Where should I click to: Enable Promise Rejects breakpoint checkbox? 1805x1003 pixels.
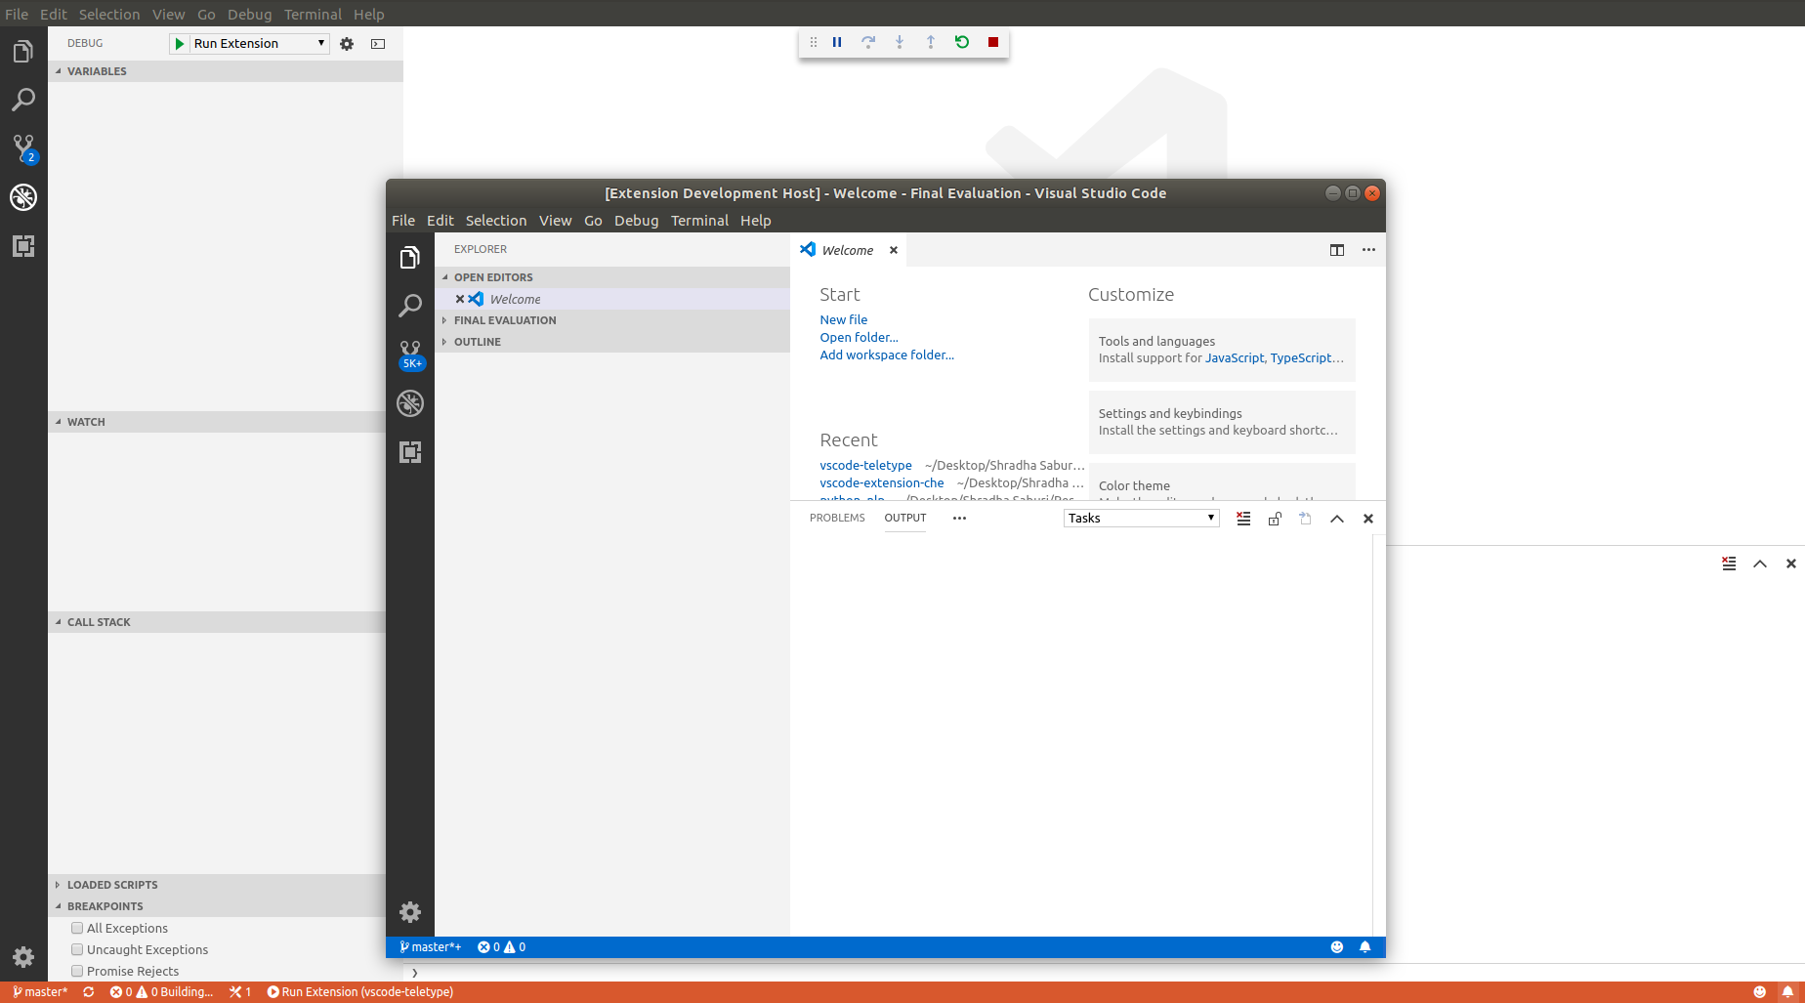(77, 971)
